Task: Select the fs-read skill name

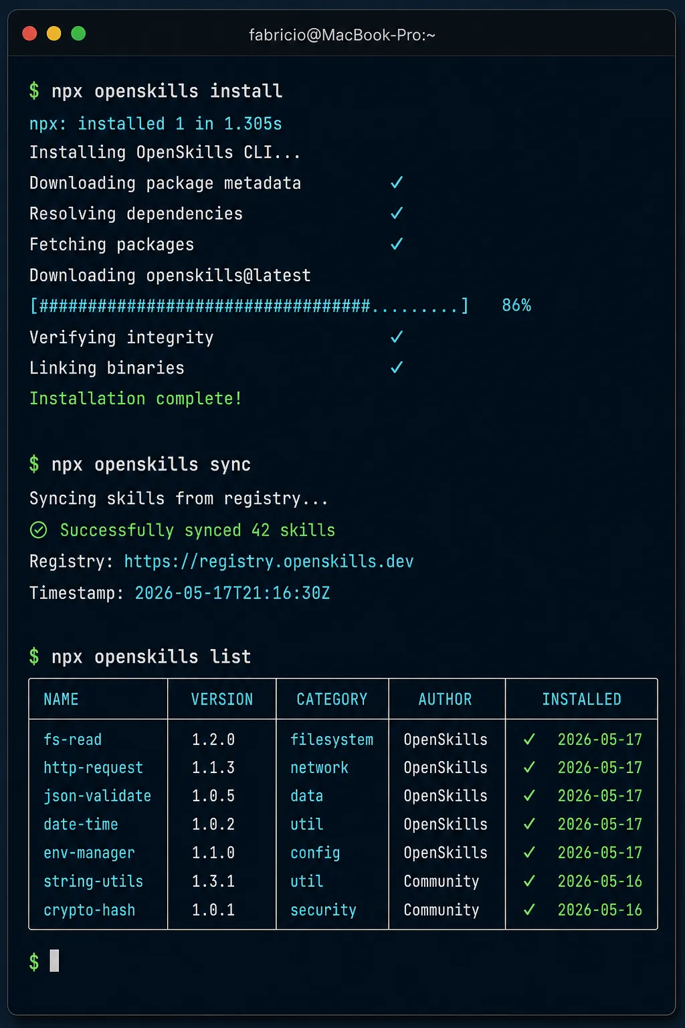Action: (x=72, y=740)
